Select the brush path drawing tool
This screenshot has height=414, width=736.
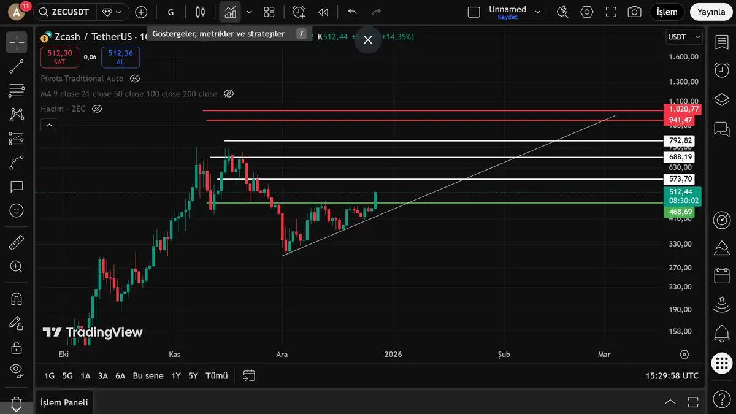point(17,163)
